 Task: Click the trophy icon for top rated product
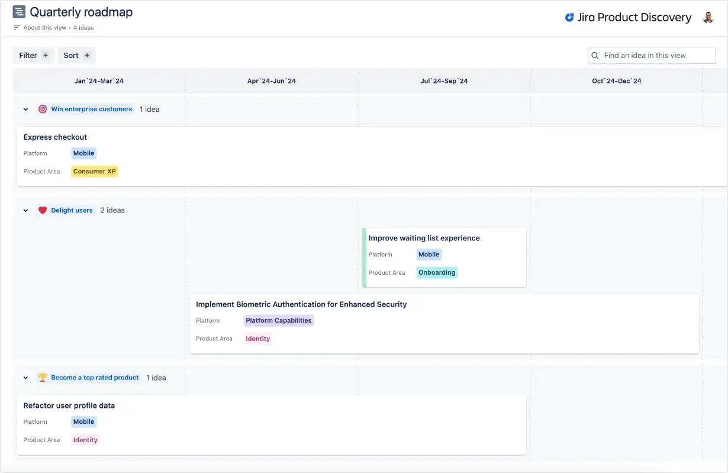[43, 378]
